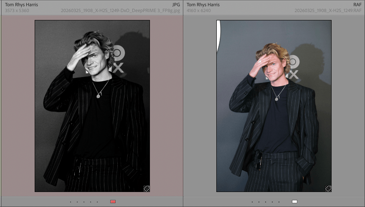Viewport: 365px width, 207px height.
Task: Set four-star rating on the RAF photo
Action: (272, 202)
